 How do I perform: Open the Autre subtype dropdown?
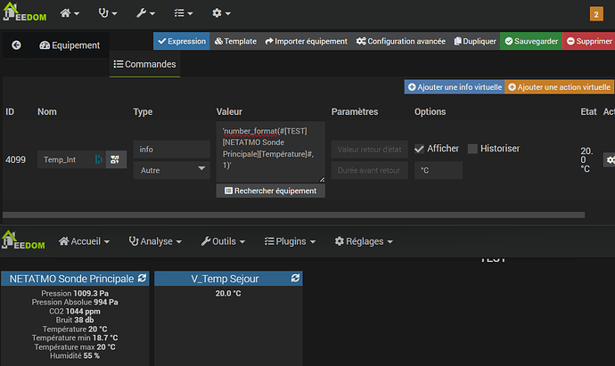pyautogui.click(x=172, y=170)
